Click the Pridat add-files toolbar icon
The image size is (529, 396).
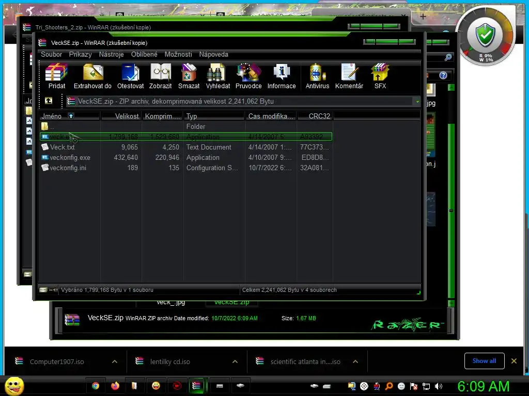56,76
